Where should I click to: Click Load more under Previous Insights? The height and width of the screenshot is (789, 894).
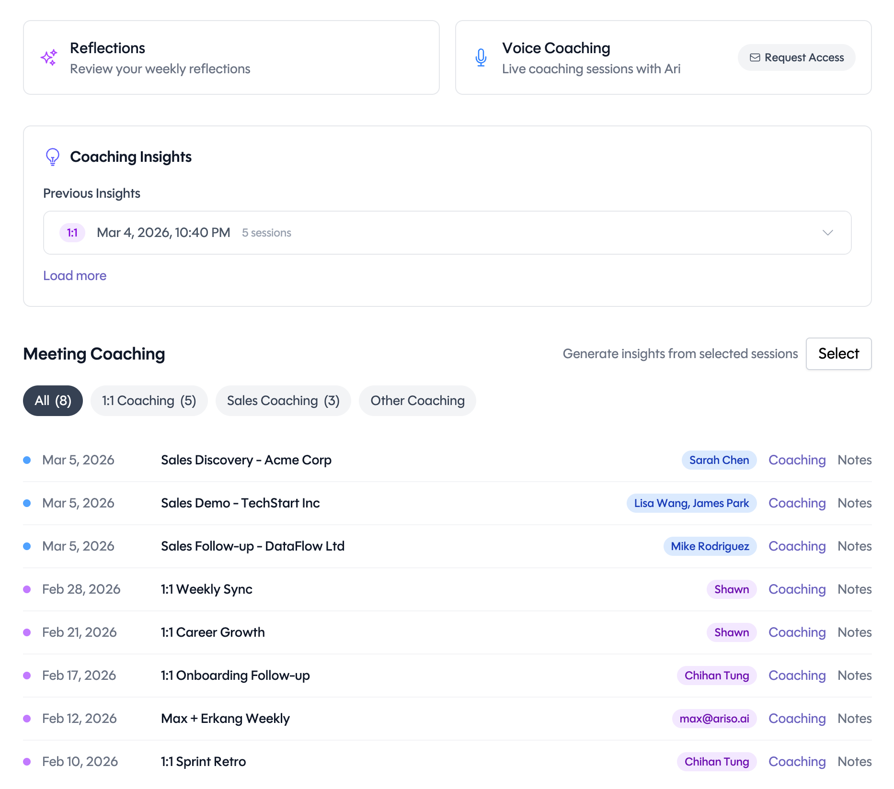[75, 275]
